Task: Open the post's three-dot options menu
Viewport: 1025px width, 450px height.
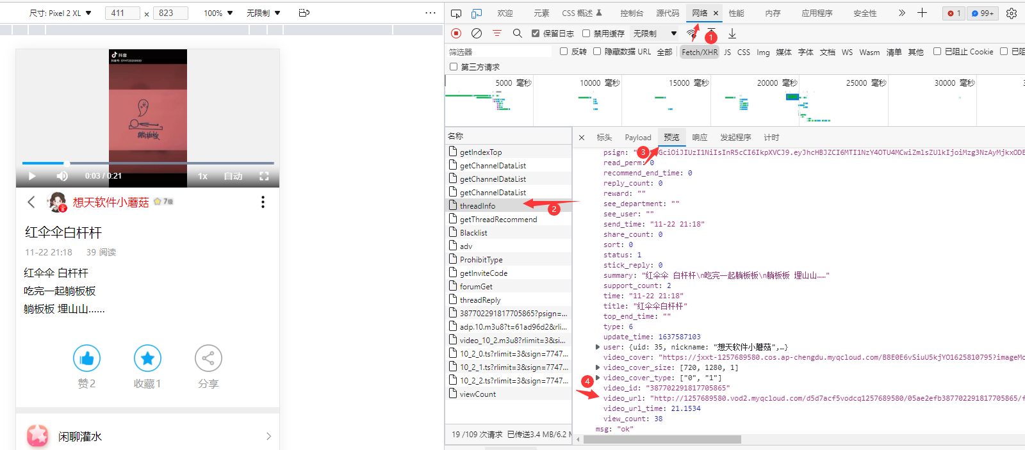Action: point(263,202)
